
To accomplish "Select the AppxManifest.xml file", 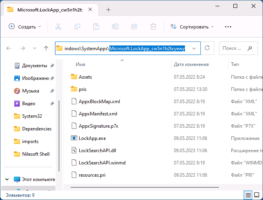I will (98, 114).
